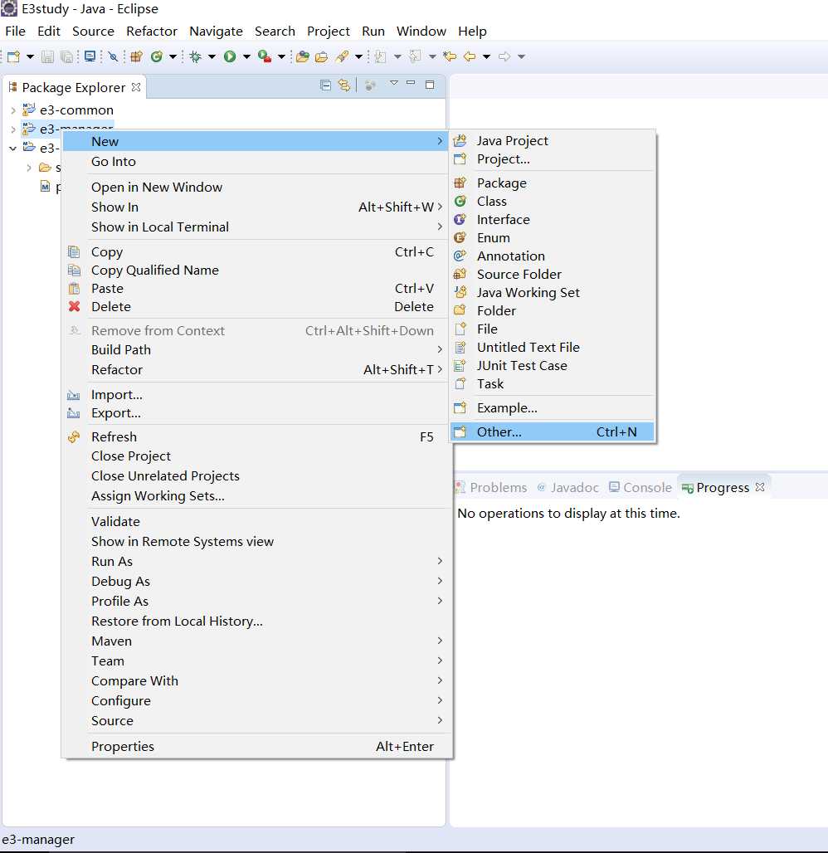Open the Debug dropdown arrow

(x=212, y=56)
